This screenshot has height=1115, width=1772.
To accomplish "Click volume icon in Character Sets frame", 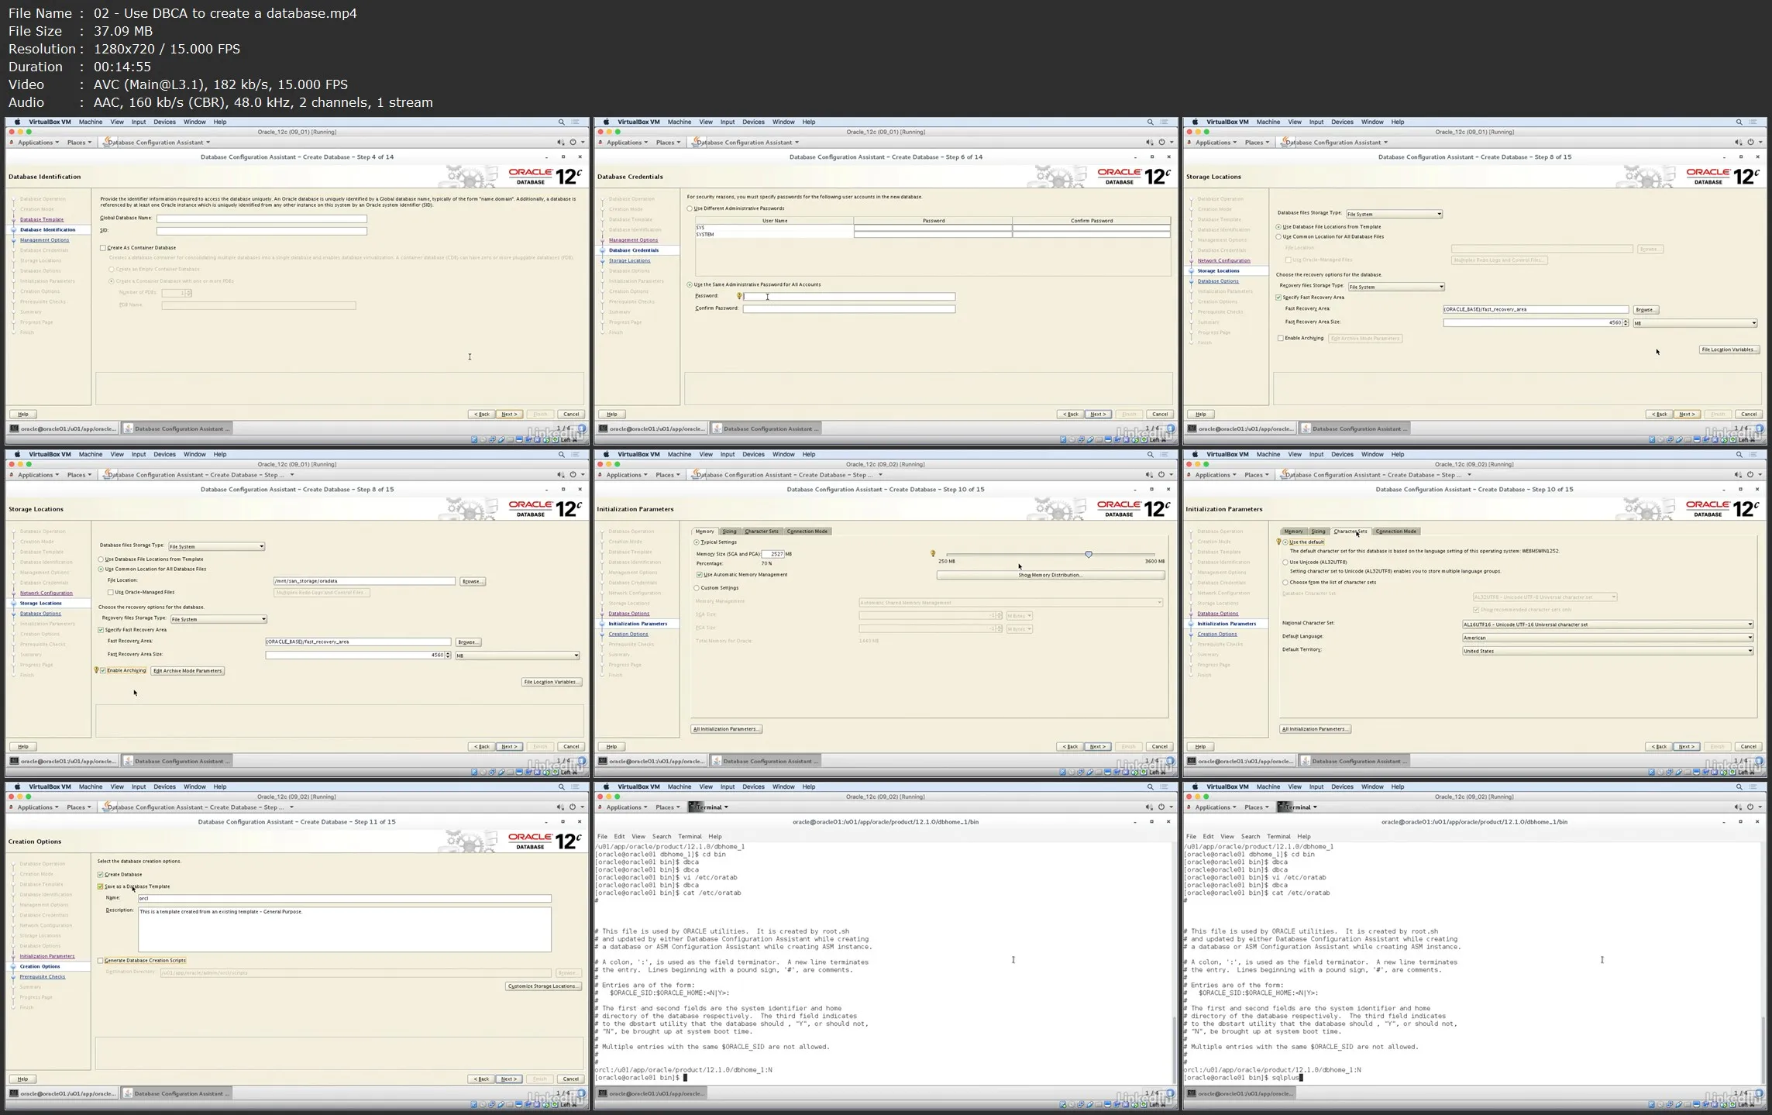I will point(1738,474).
